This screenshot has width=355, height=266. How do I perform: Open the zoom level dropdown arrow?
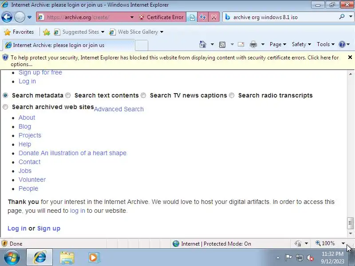(343, 243)
